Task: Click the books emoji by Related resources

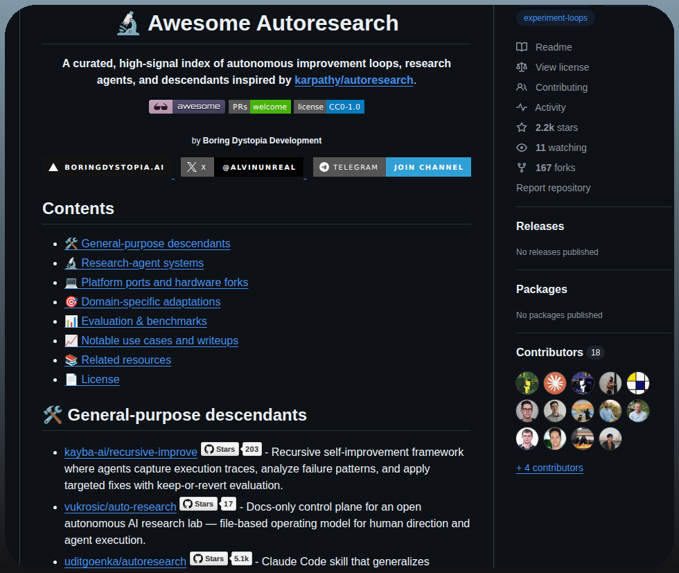Action: (x=71, y=360)
